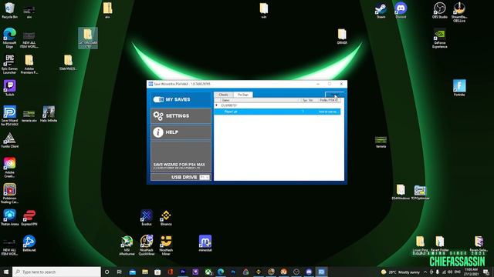Open the USB Drive dropdown
Image resolution: width=494 pixels, height=277 pixels.
click(205, 178)
